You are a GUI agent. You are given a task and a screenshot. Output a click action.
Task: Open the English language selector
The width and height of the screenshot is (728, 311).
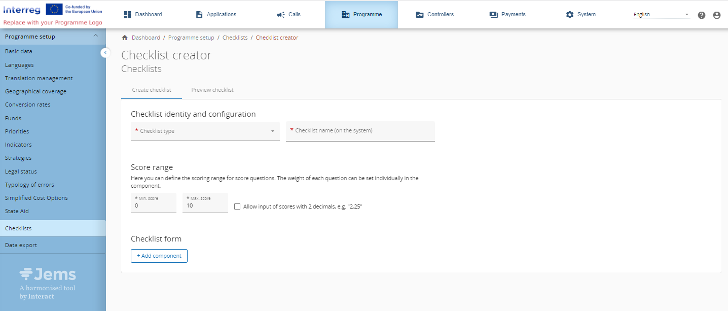click(661, 15)
